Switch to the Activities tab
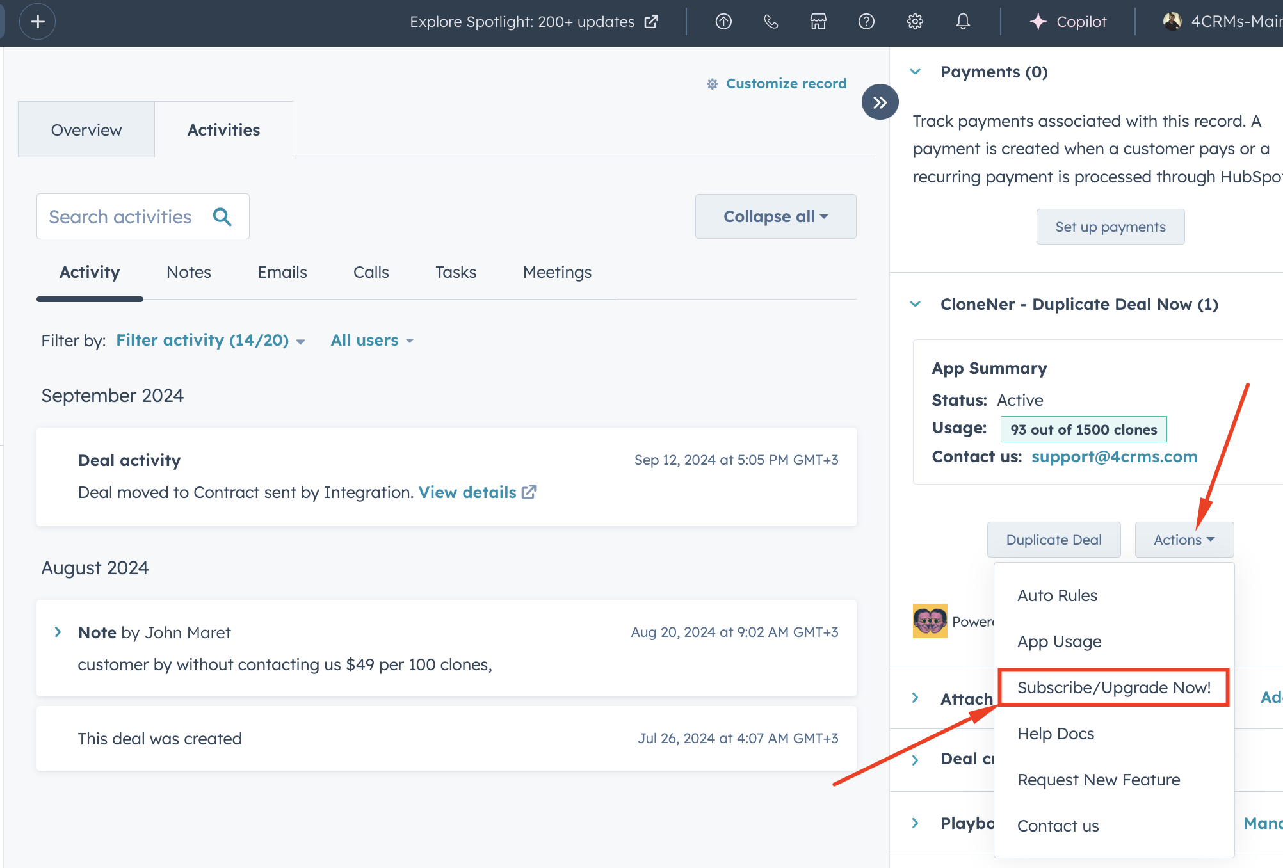1283x868 pixels. (x=223, y=130)
